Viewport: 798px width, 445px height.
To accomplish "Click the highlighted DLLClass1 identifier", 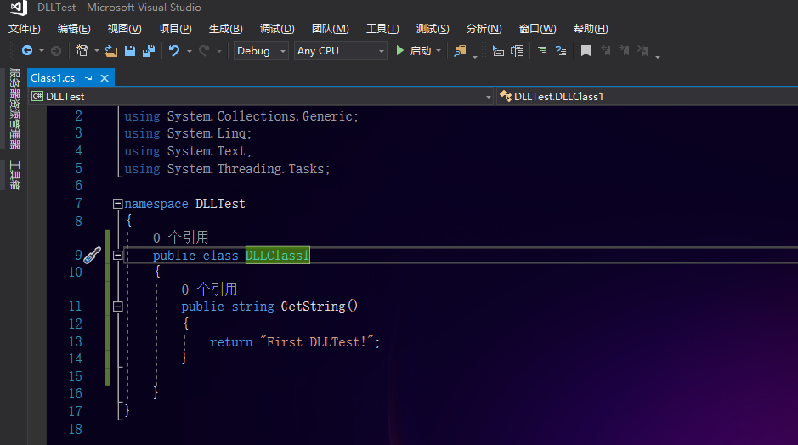I will pos(277,256).
